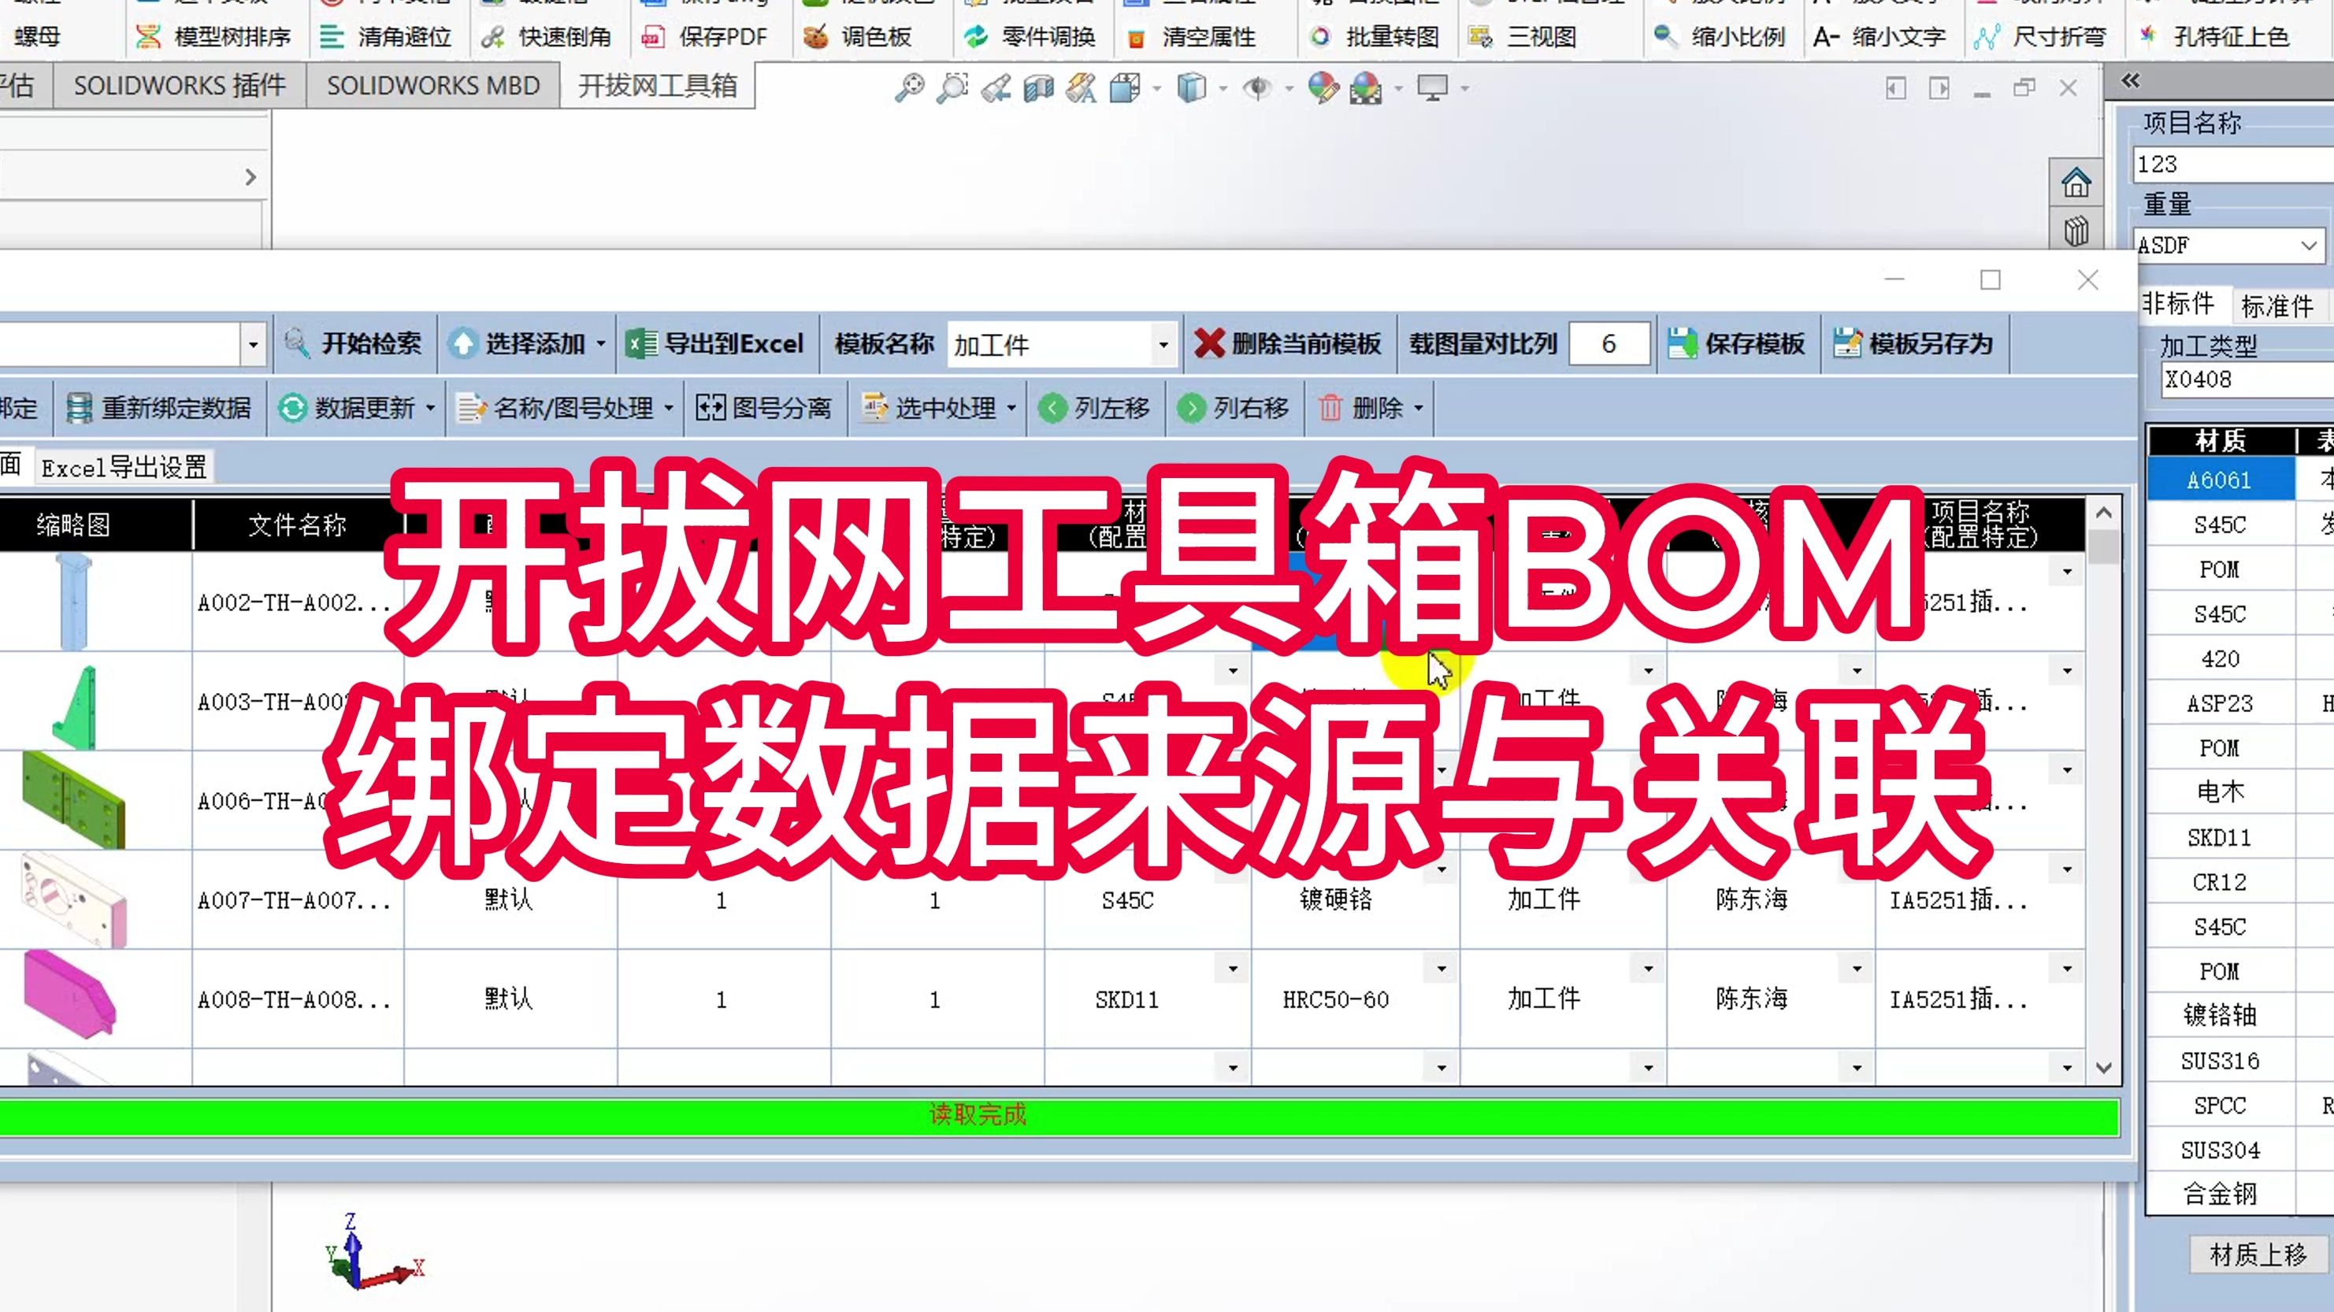Screen dimensions: 2334x1312
Task: Open 选择添加 dropdown button
Action: 527,343
